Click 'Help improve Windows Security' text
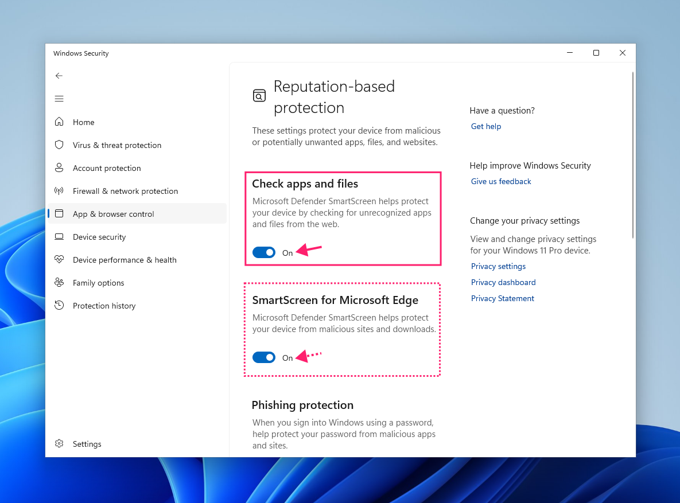Viewport: 680px width, 503px height. tap(530, 166)
